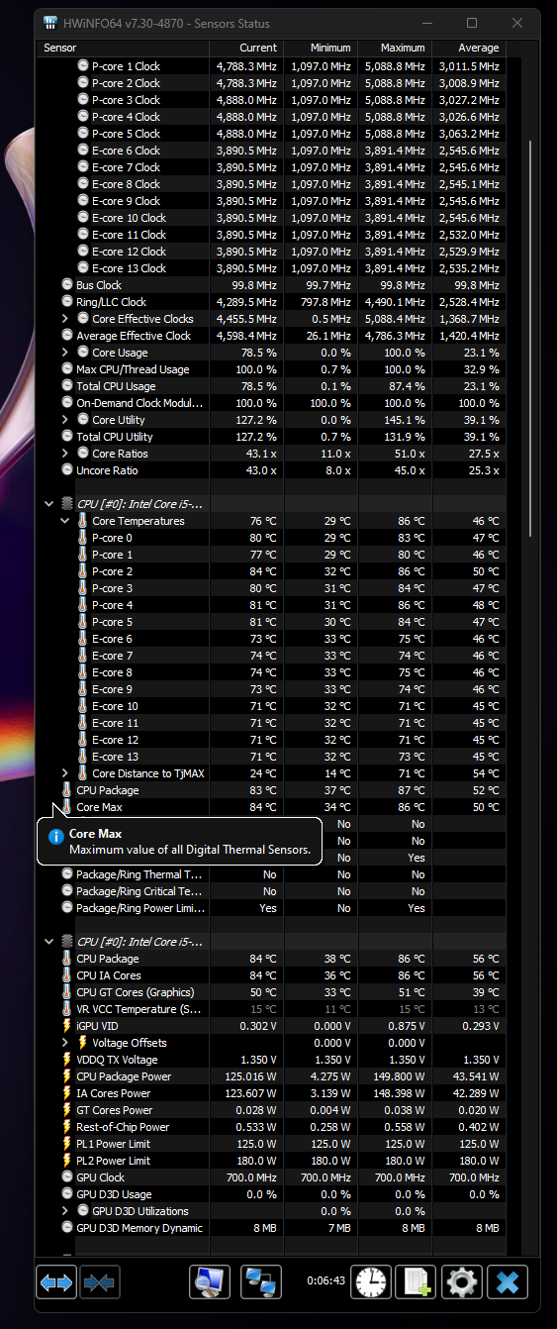Click lightning icon beside VDDQ TX Voltage

tap(67, 1060)
